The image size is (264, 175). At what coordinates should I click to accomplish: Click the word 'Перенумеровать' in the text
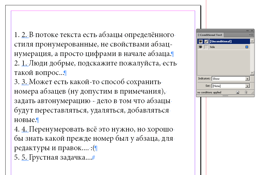57,129
